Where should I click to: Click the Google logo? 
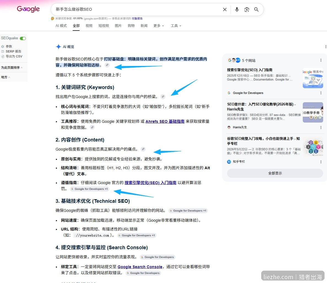tap(28, 9)
